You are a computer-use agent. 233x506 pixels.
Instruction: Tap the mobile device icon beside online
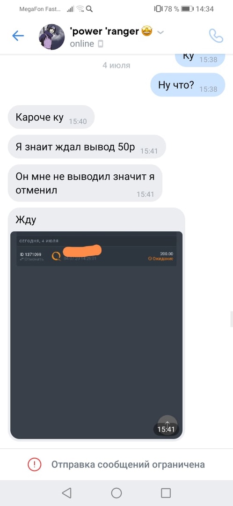pos(100,44)
